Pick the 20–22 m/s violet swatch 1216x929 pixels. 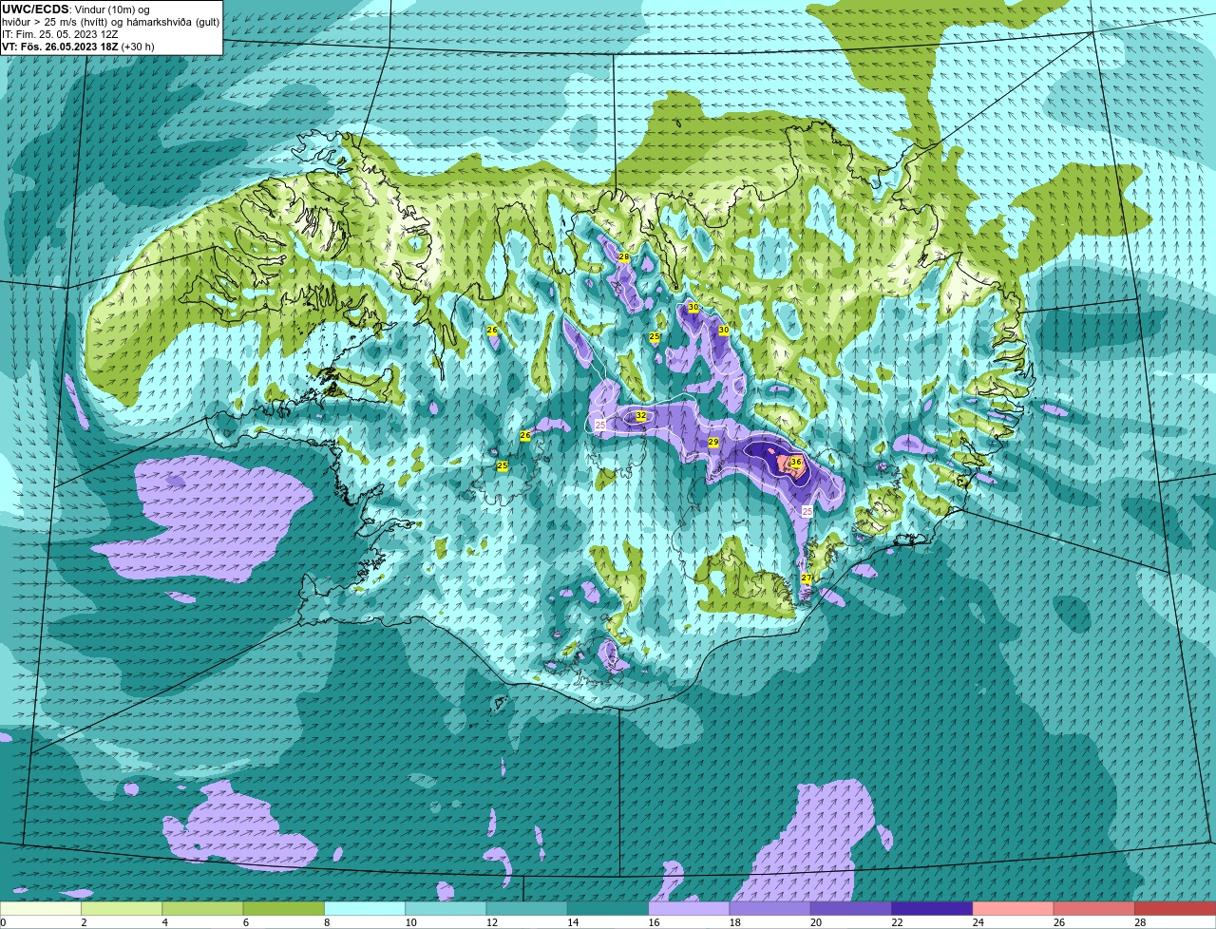(851, 909)
